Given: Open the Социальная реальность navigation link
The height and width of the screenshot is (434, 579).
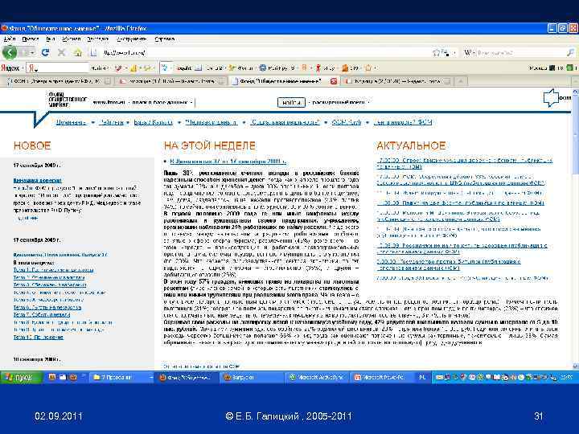Looking at the screenshot, I should [285, 122].
